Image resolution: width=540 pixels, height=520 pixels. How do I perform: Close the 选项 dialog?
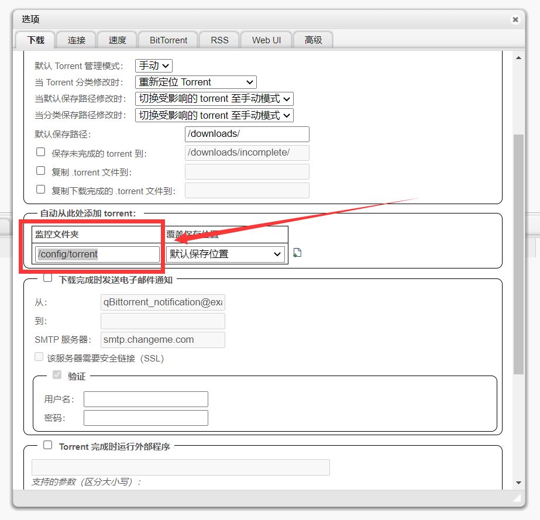coord(515,20)
